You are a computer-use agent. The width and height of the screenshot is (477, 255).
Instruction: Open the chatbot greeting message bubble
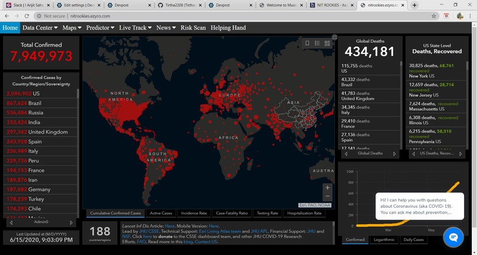click(x=420, y=206)
